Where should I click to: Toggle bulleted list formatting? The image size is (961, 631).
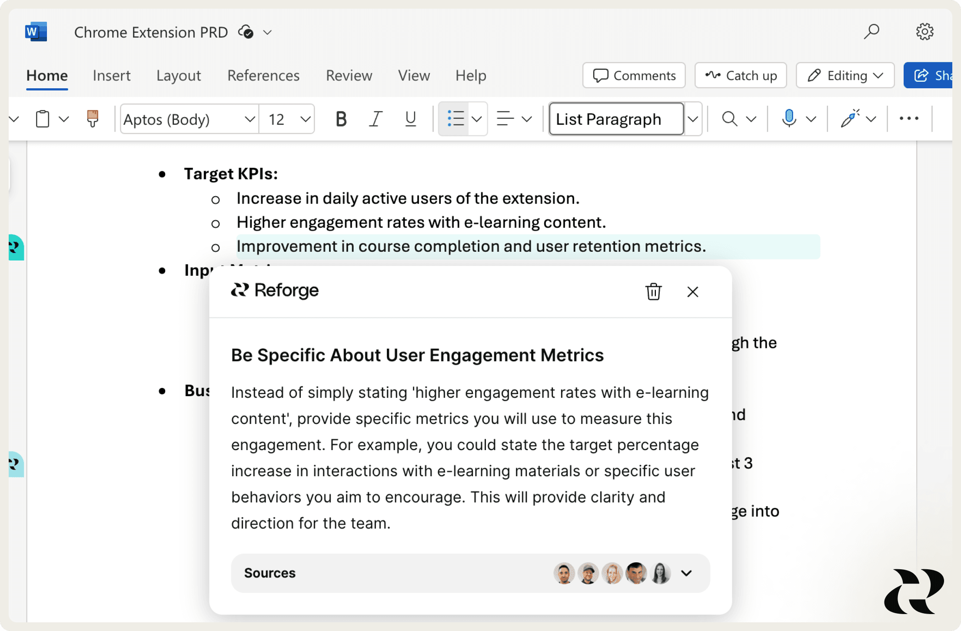pos(455,119)
